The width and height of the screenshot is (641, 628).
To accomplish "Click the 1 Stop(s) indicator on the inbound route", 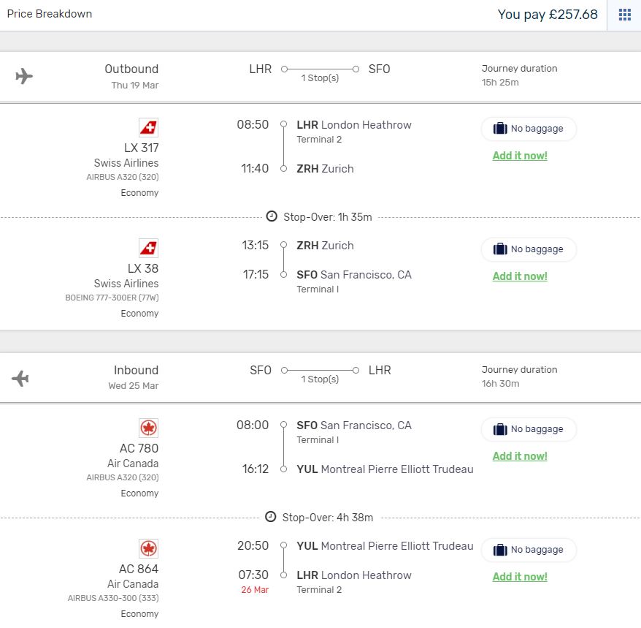I will 319,379.
